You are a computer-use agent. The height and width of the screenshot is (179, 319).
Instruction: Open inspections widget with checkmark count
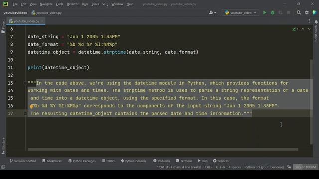[295, 29]
